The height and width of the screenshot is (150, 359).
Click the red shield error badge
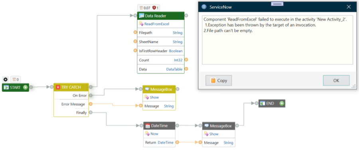click(x=154, y=8)
